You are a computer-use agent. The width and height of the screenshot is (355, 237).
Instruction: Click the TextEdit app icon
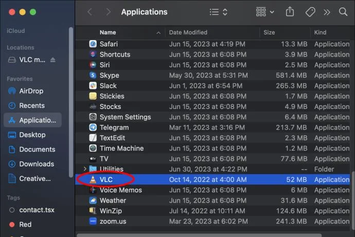tap(93, 138)
